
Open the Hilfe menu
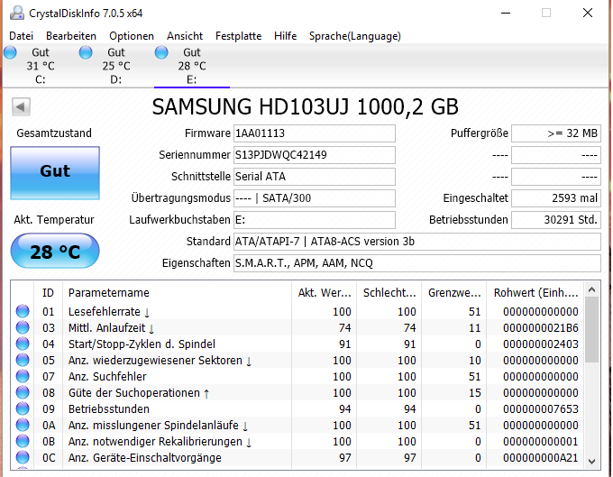286,36
